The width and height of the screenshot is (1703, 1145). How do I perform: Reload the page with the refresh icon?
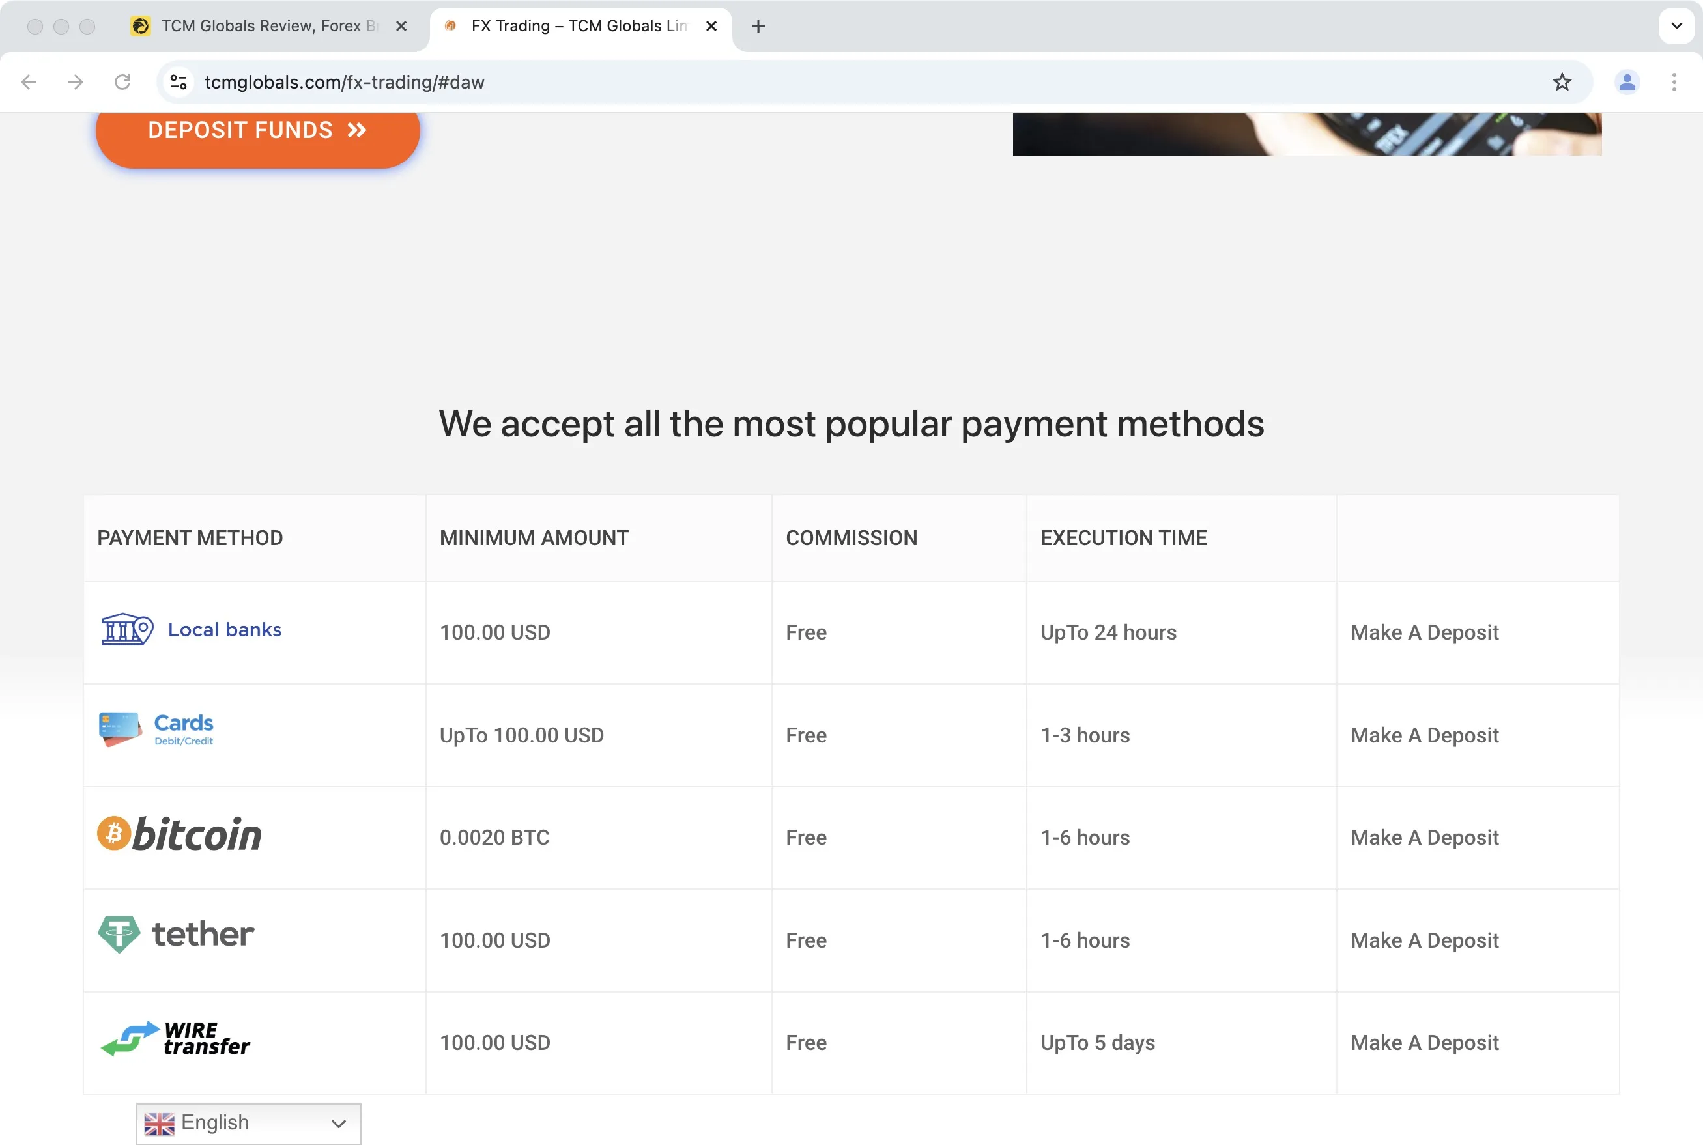coord(122,82)
